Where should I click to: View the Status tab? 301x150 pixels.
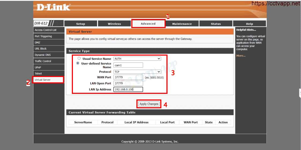coord(216,24)
